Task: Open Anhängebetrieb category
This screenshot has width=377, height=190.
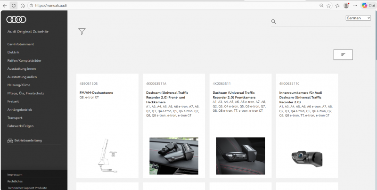Action: coord(20,110)
